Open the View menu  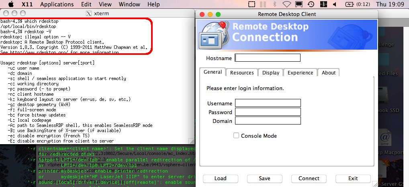click(105, 4)
